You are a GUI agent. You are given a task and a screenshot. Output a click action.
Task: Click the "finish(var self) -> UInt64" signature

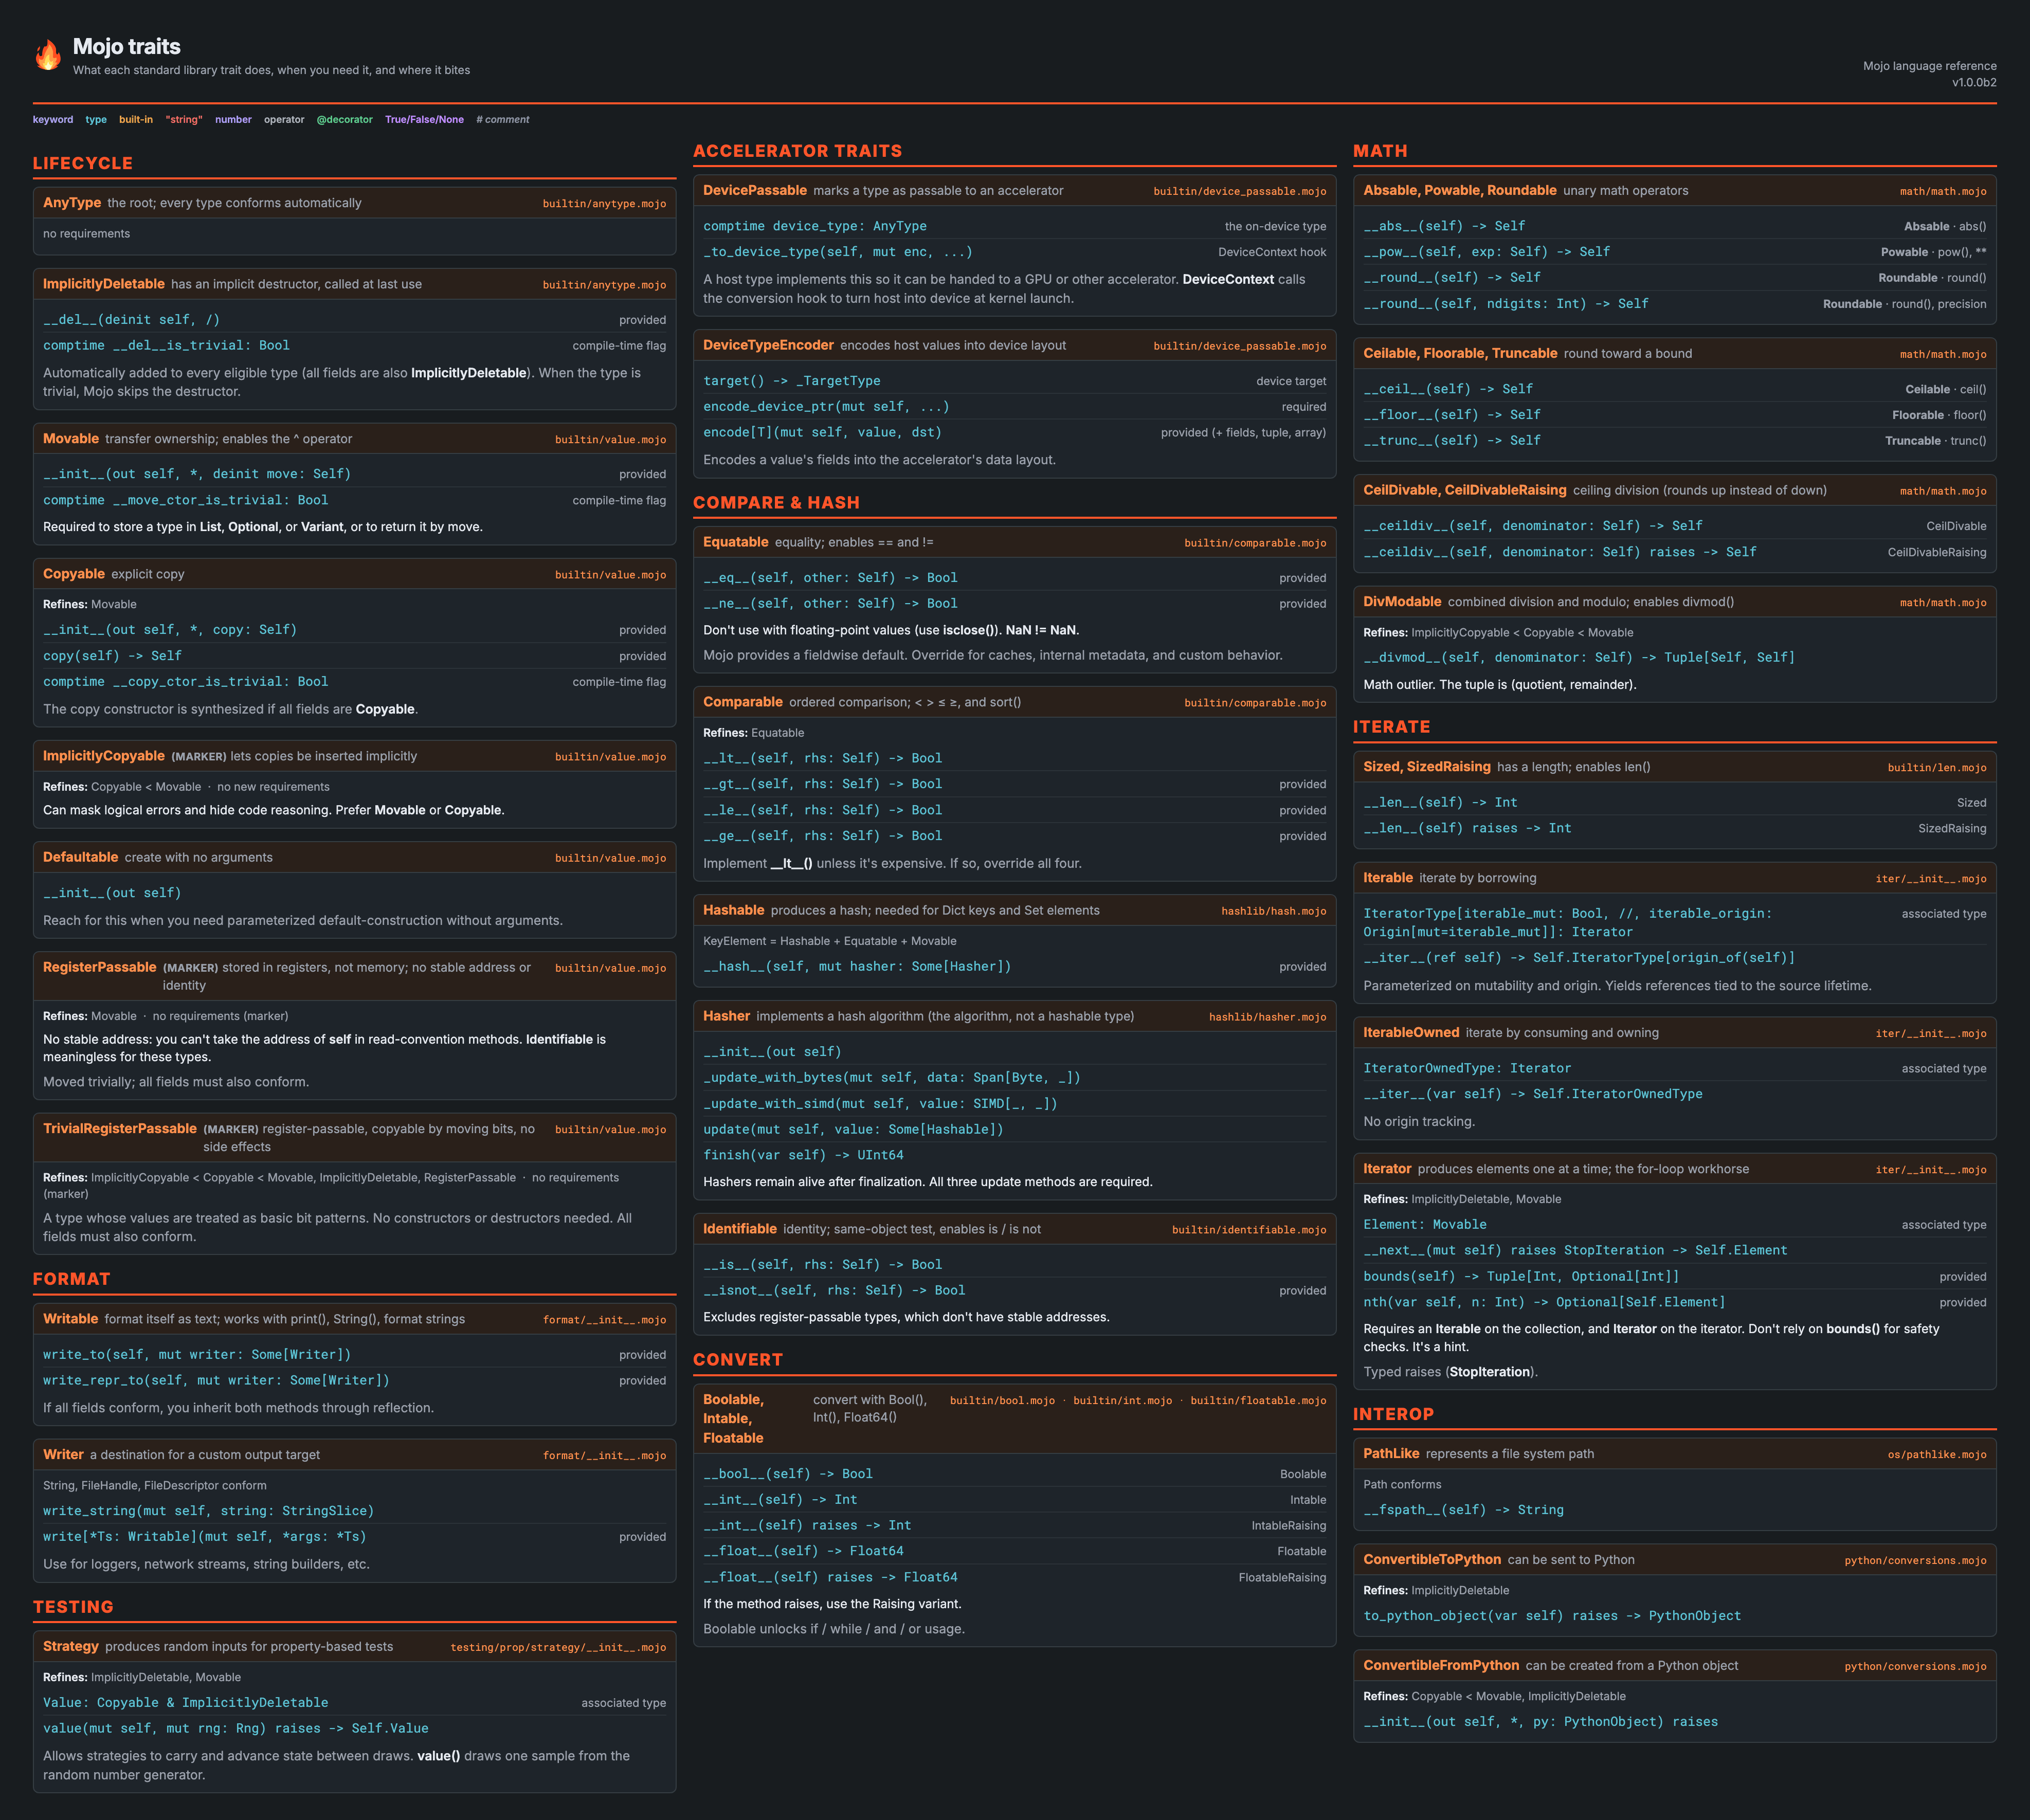(x=803, y=1155)
